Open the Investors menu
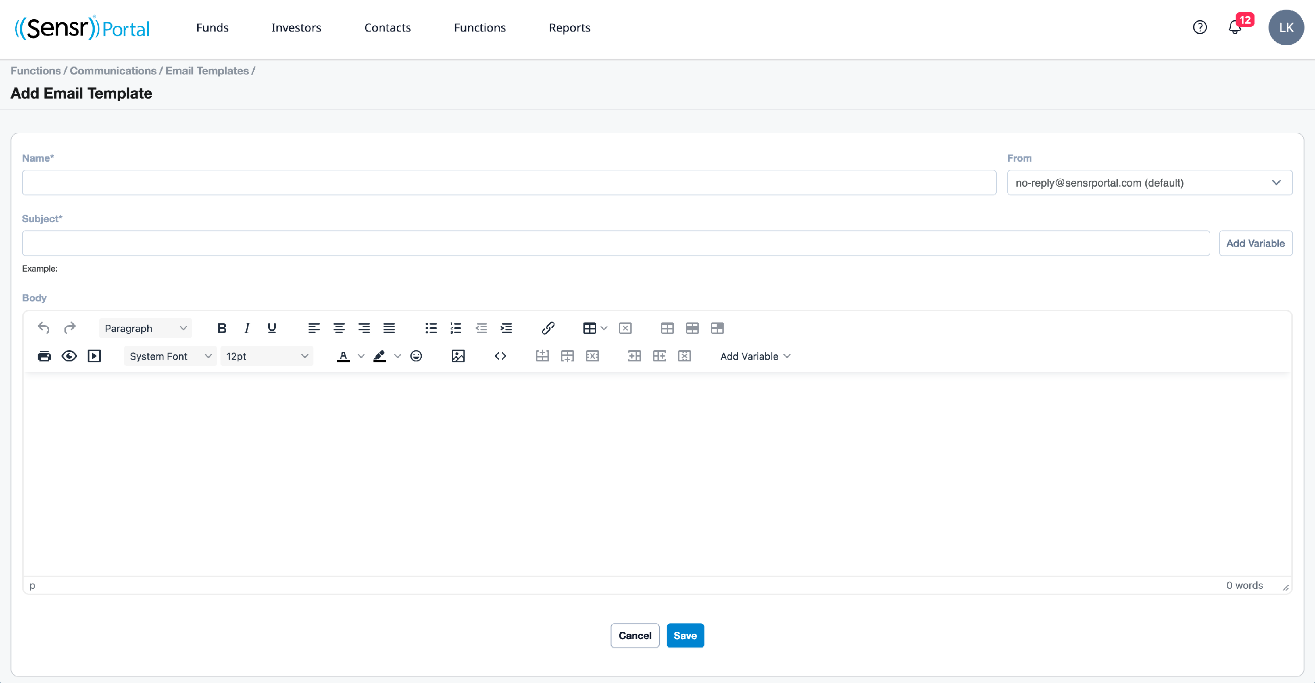This screenshot has width=1315, height=683. click(296, 28)
